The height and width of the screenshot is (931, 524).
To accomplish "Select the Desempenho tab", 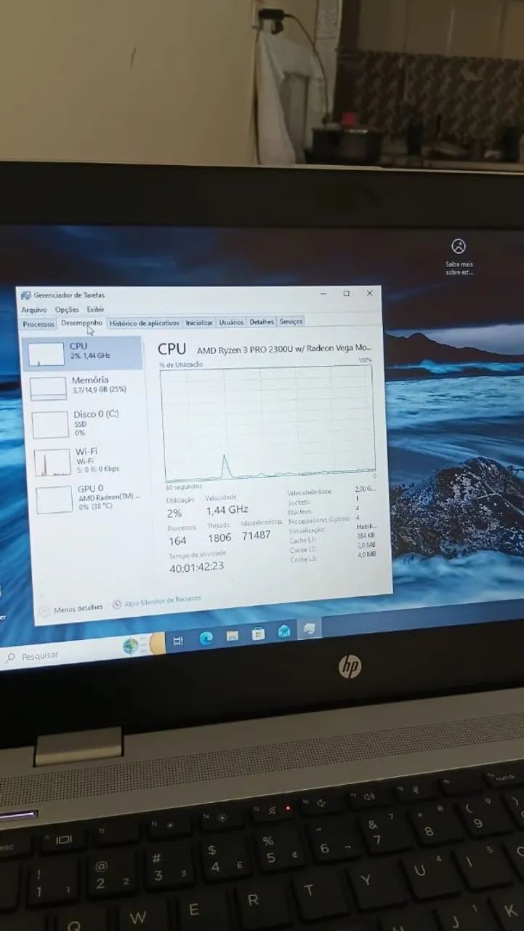I will pos(81,322).
